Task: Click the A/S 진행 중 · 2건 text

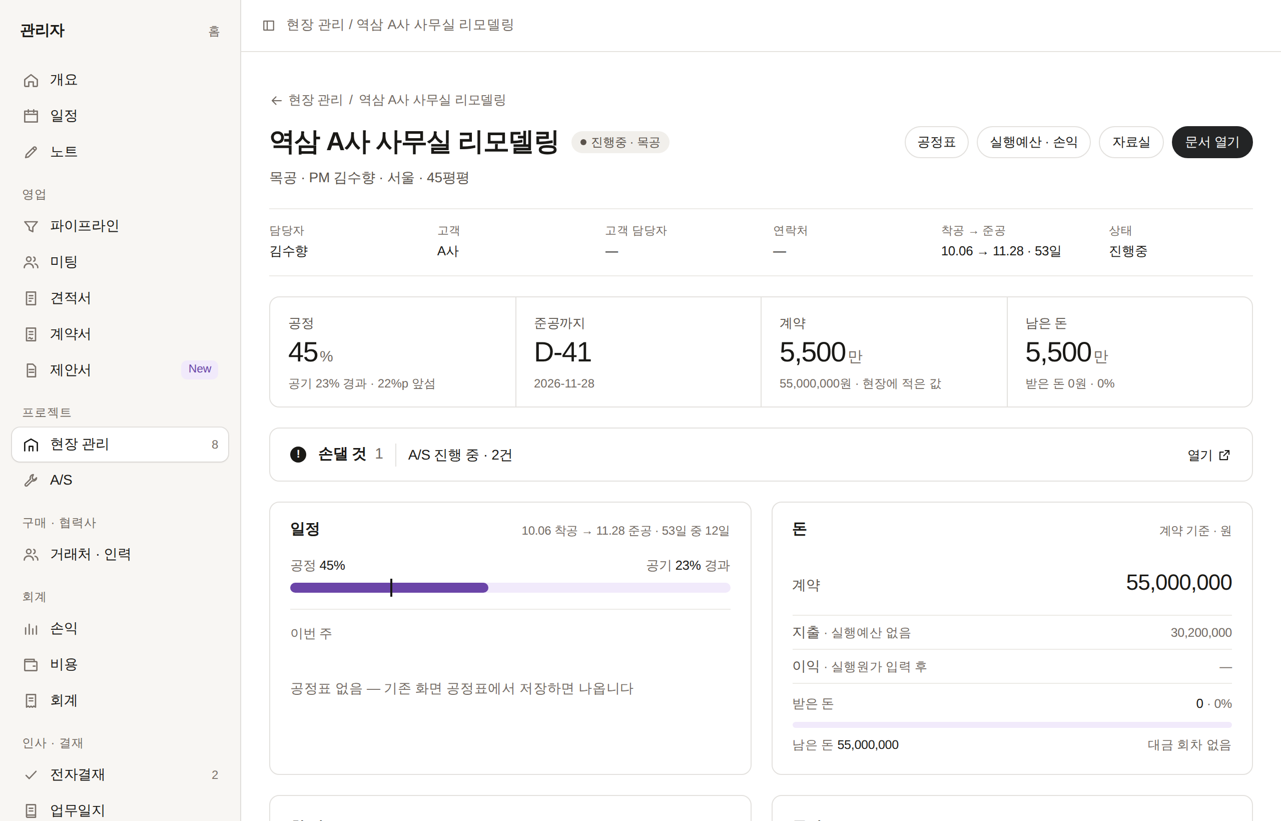Action: point(460,455)
